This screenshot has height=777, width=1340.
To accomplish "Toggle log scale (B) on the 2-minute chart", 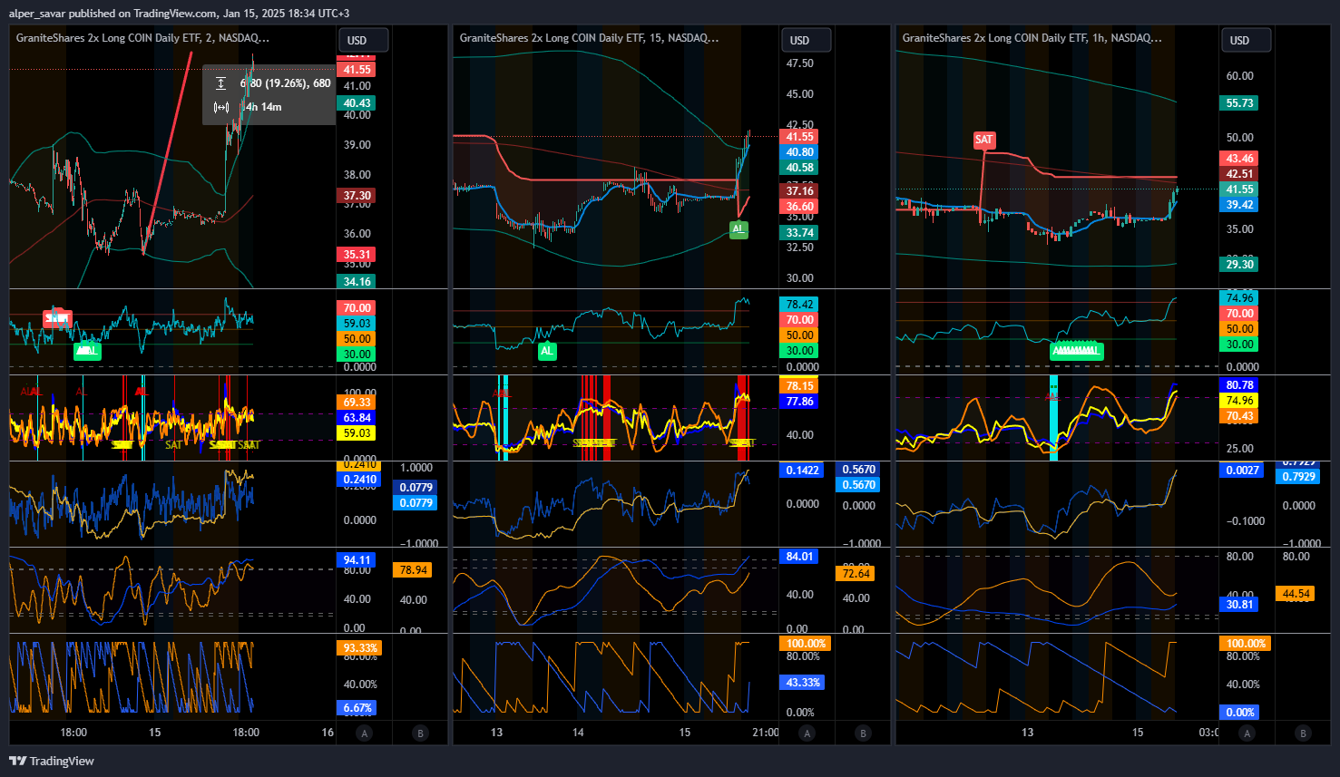I will (x=420, y=733).
